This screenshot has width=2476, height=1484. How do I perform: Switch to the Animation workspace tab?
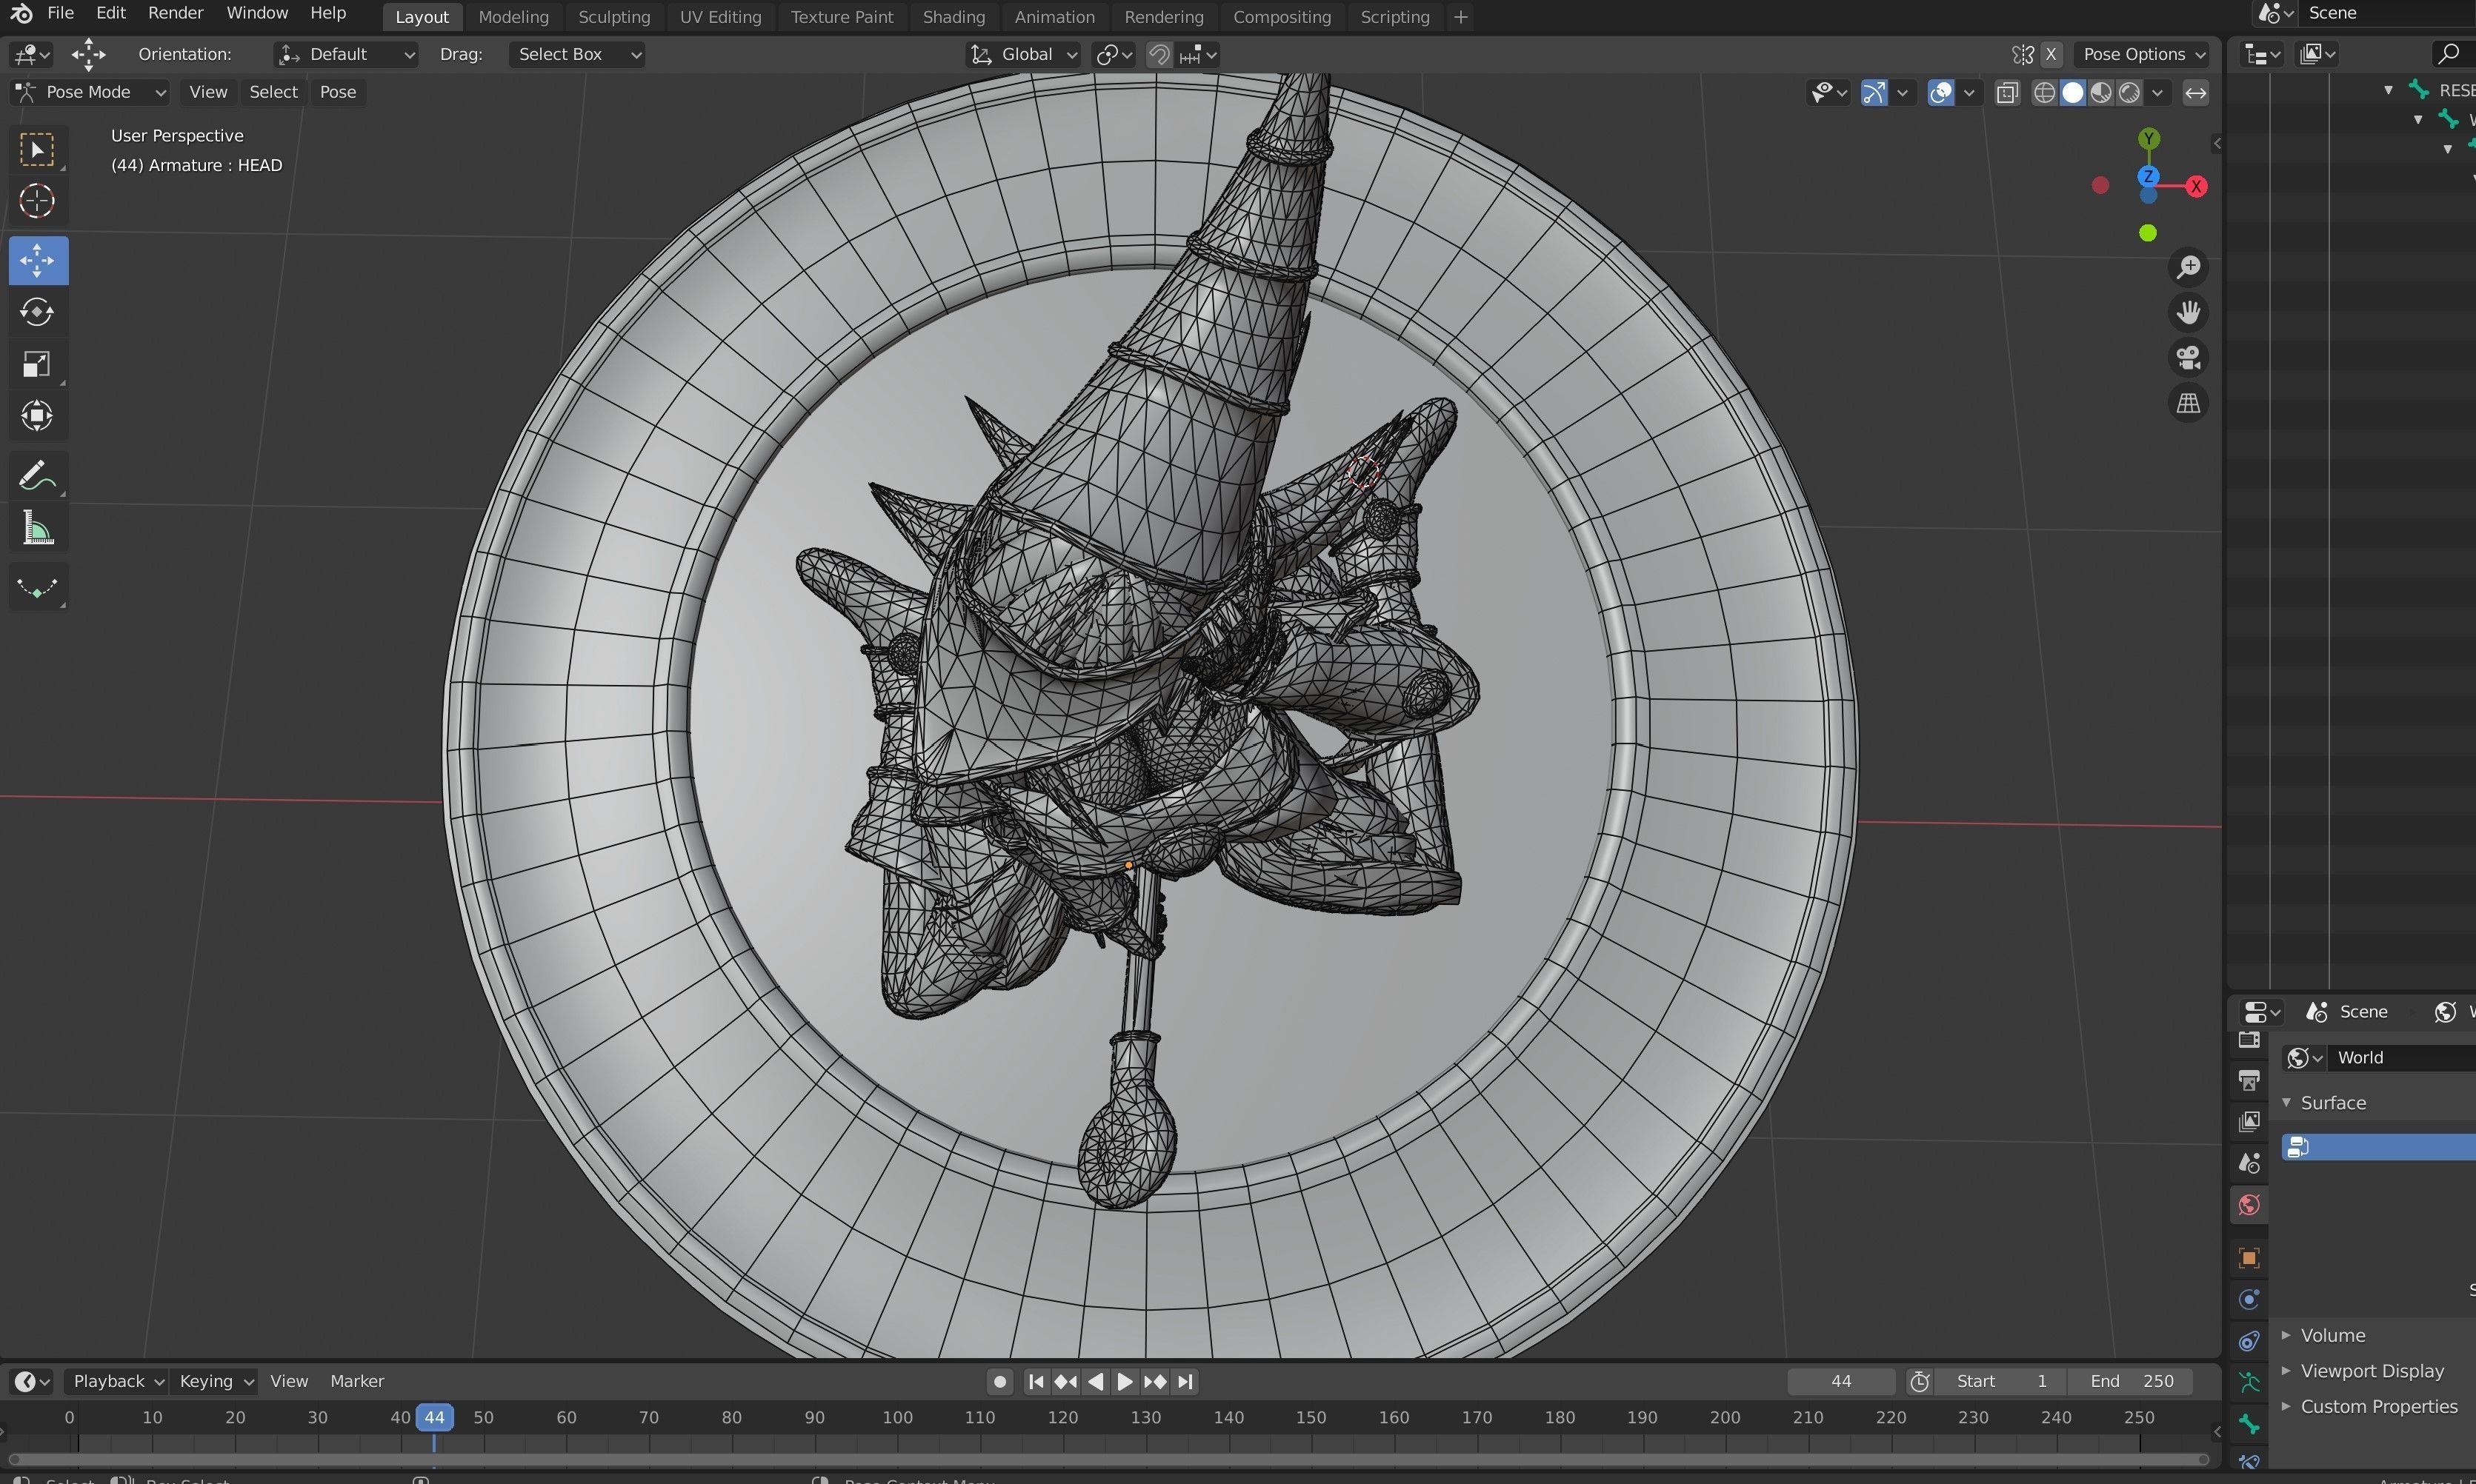(1054, 17)
